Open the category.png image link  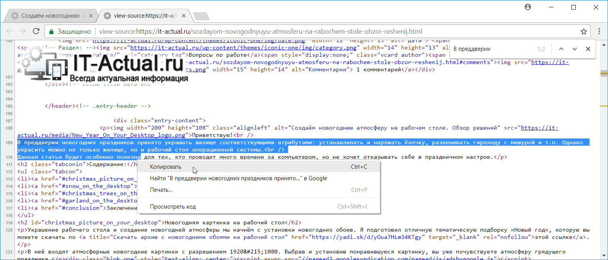click(x=243, y=48)
